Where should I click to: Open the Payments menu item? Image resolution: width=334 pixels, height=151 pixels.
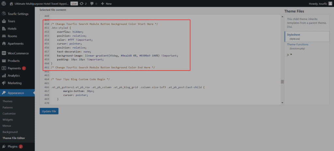pos(14,68)
